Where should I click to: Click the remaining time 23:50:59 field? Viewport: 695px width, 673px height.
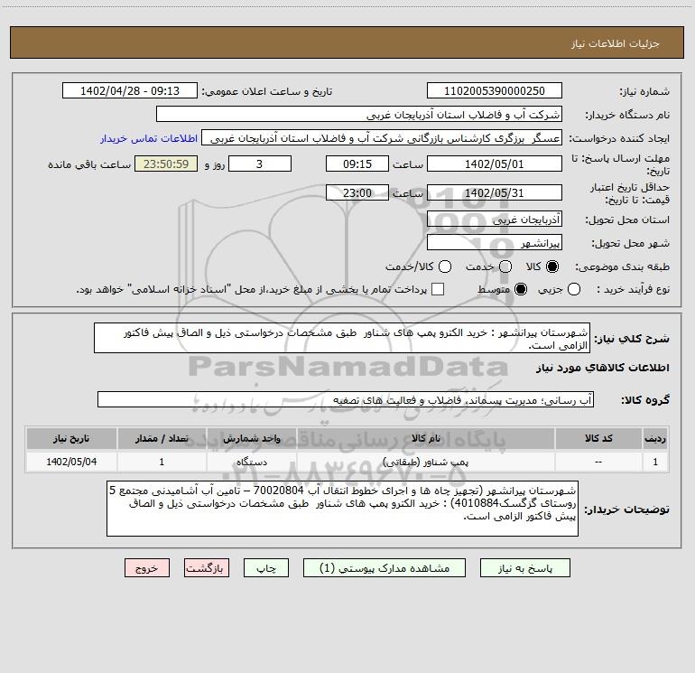166,164
